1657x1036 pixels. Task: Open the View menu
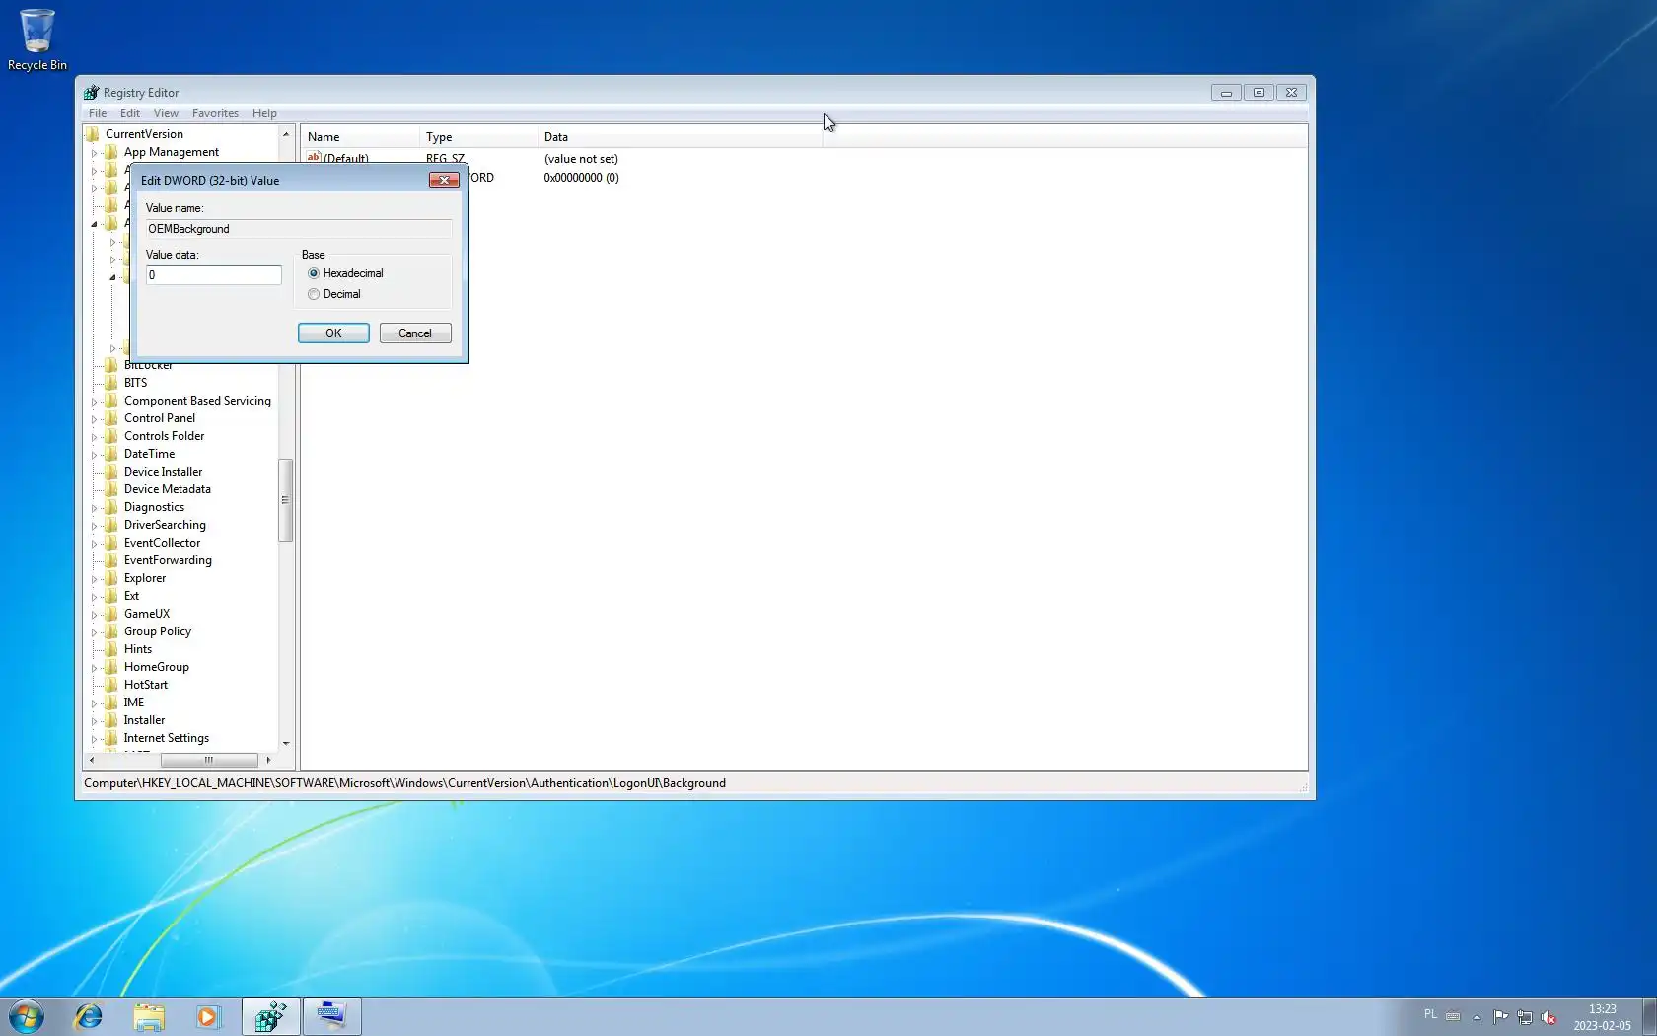[x=166, y=113]
